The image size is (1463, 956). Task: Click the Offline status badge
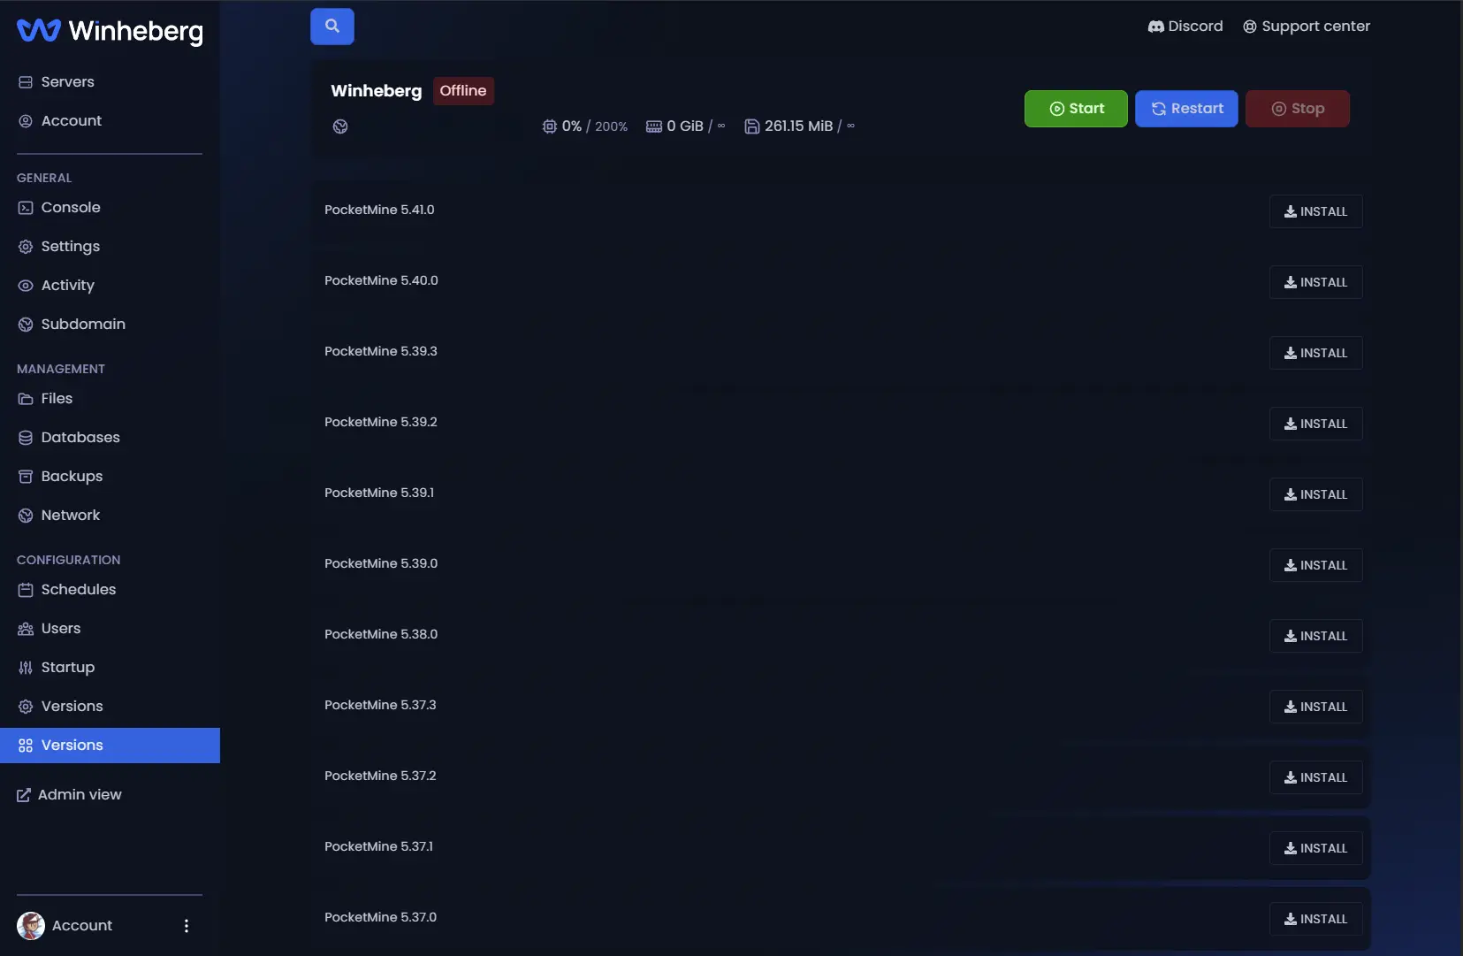[463, 91]
